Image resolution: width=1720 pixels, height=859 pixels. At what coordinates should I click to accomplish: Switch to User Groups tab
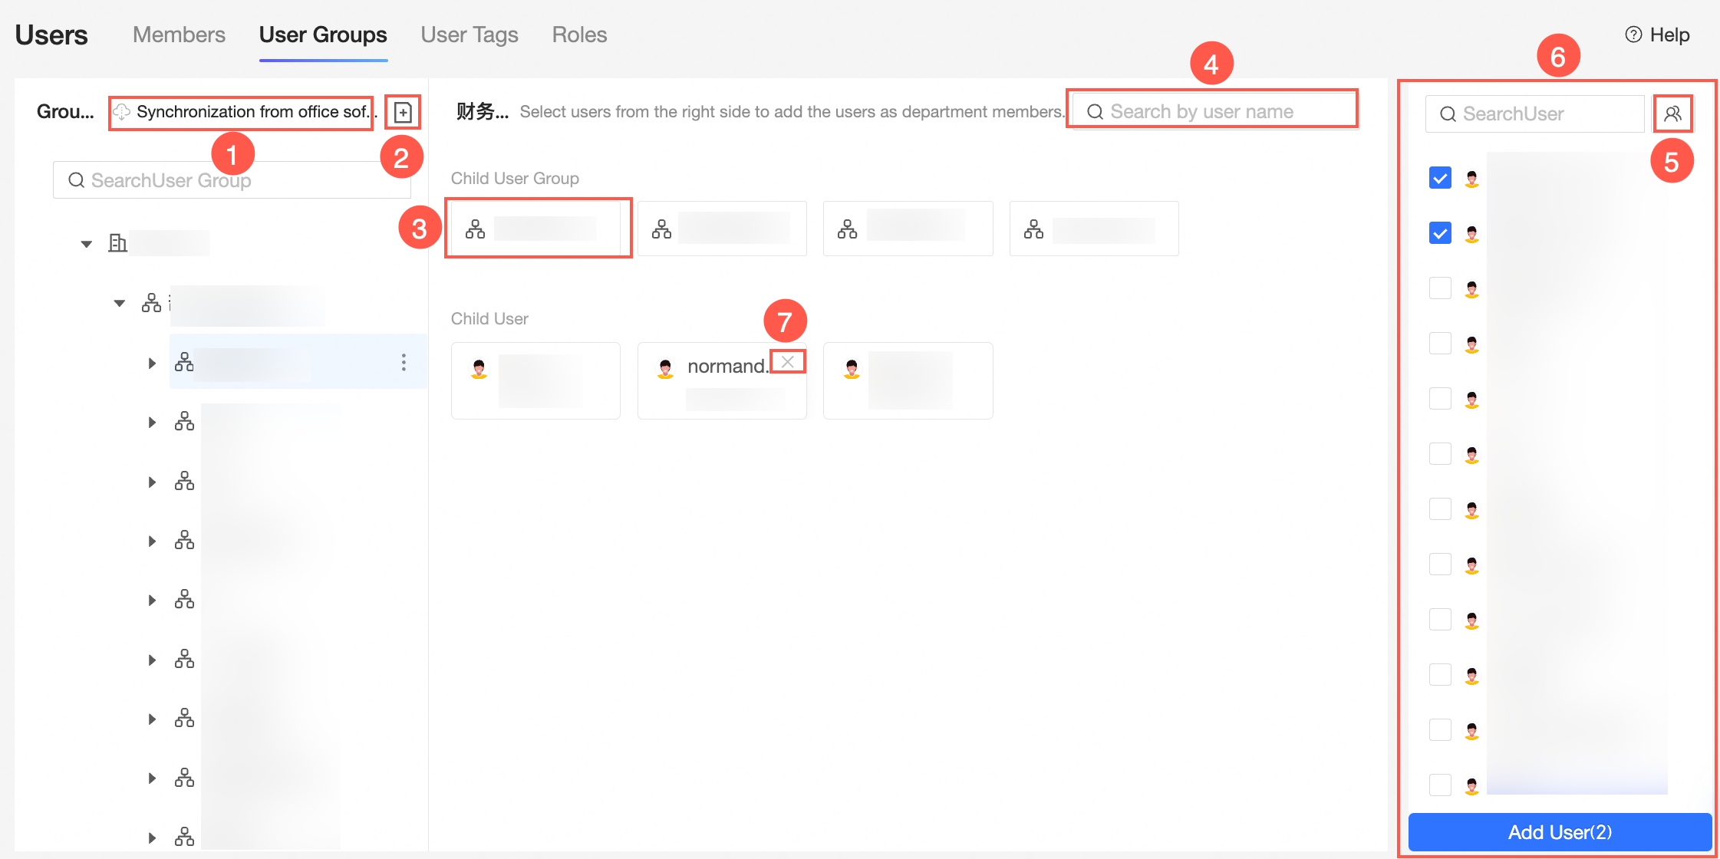click(x=323, y=35)
